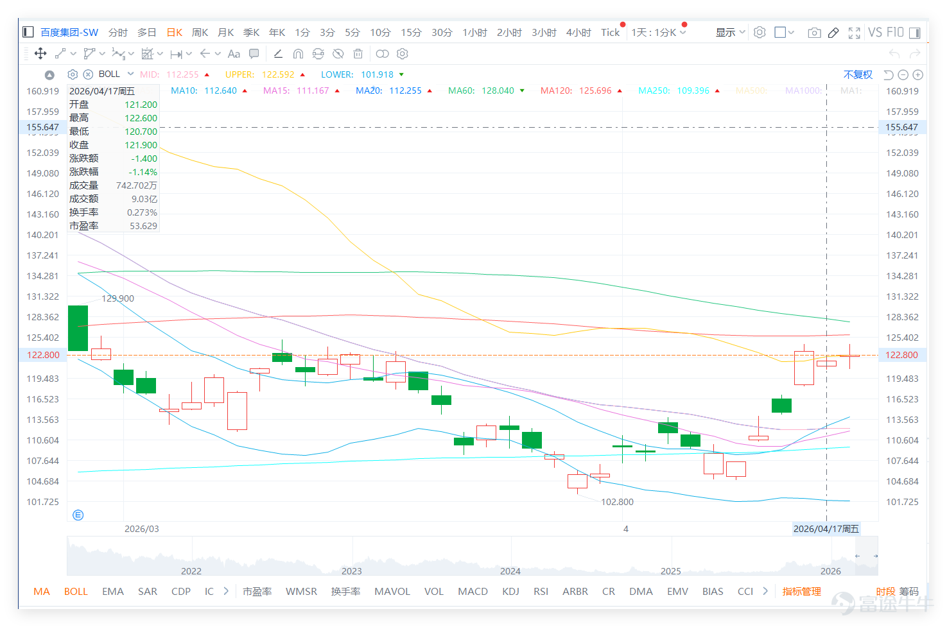The width and height of the screenshot is (947, 627).
Task: Open BOLL indicator settings gear
Action: (73, 74)
